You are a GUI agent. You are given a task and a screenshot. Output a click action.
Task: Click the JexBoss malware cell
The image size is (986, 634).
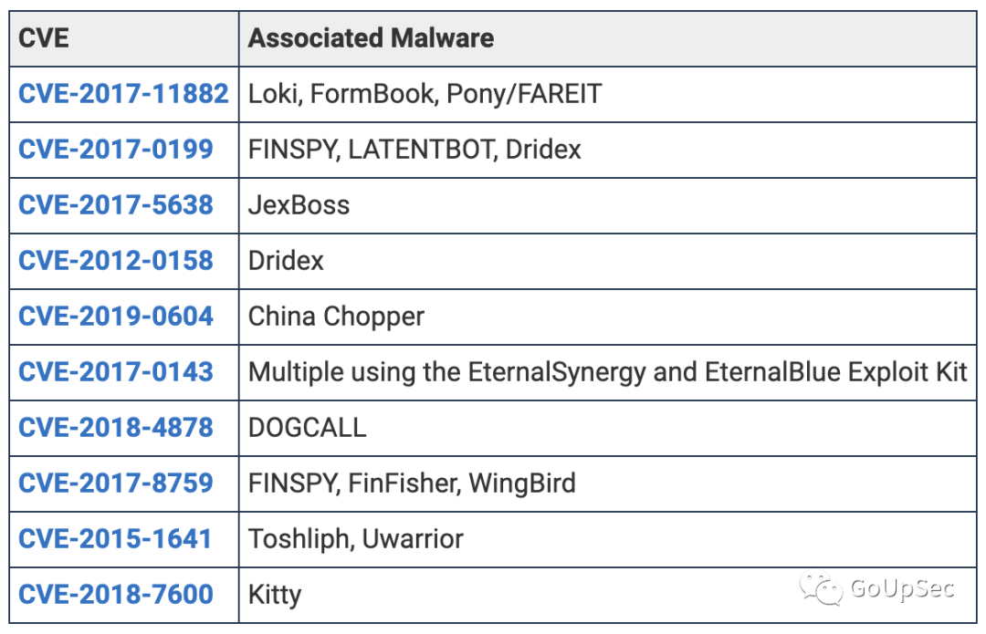coord(607,205)
